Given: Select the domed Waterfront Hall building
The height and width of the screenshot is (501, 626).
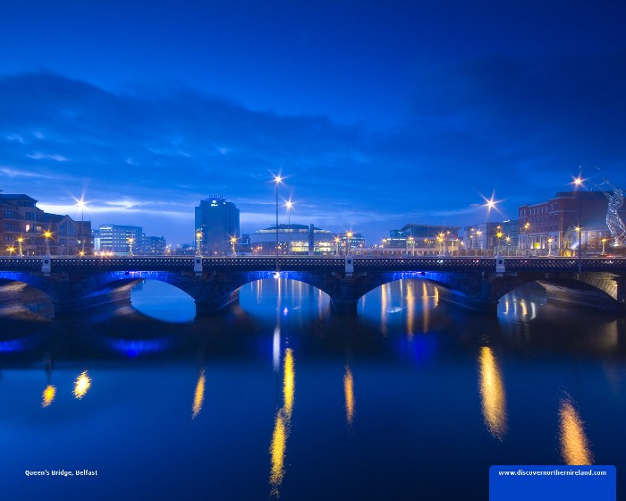Looking at the screenshot, I should tap(292, 238).
